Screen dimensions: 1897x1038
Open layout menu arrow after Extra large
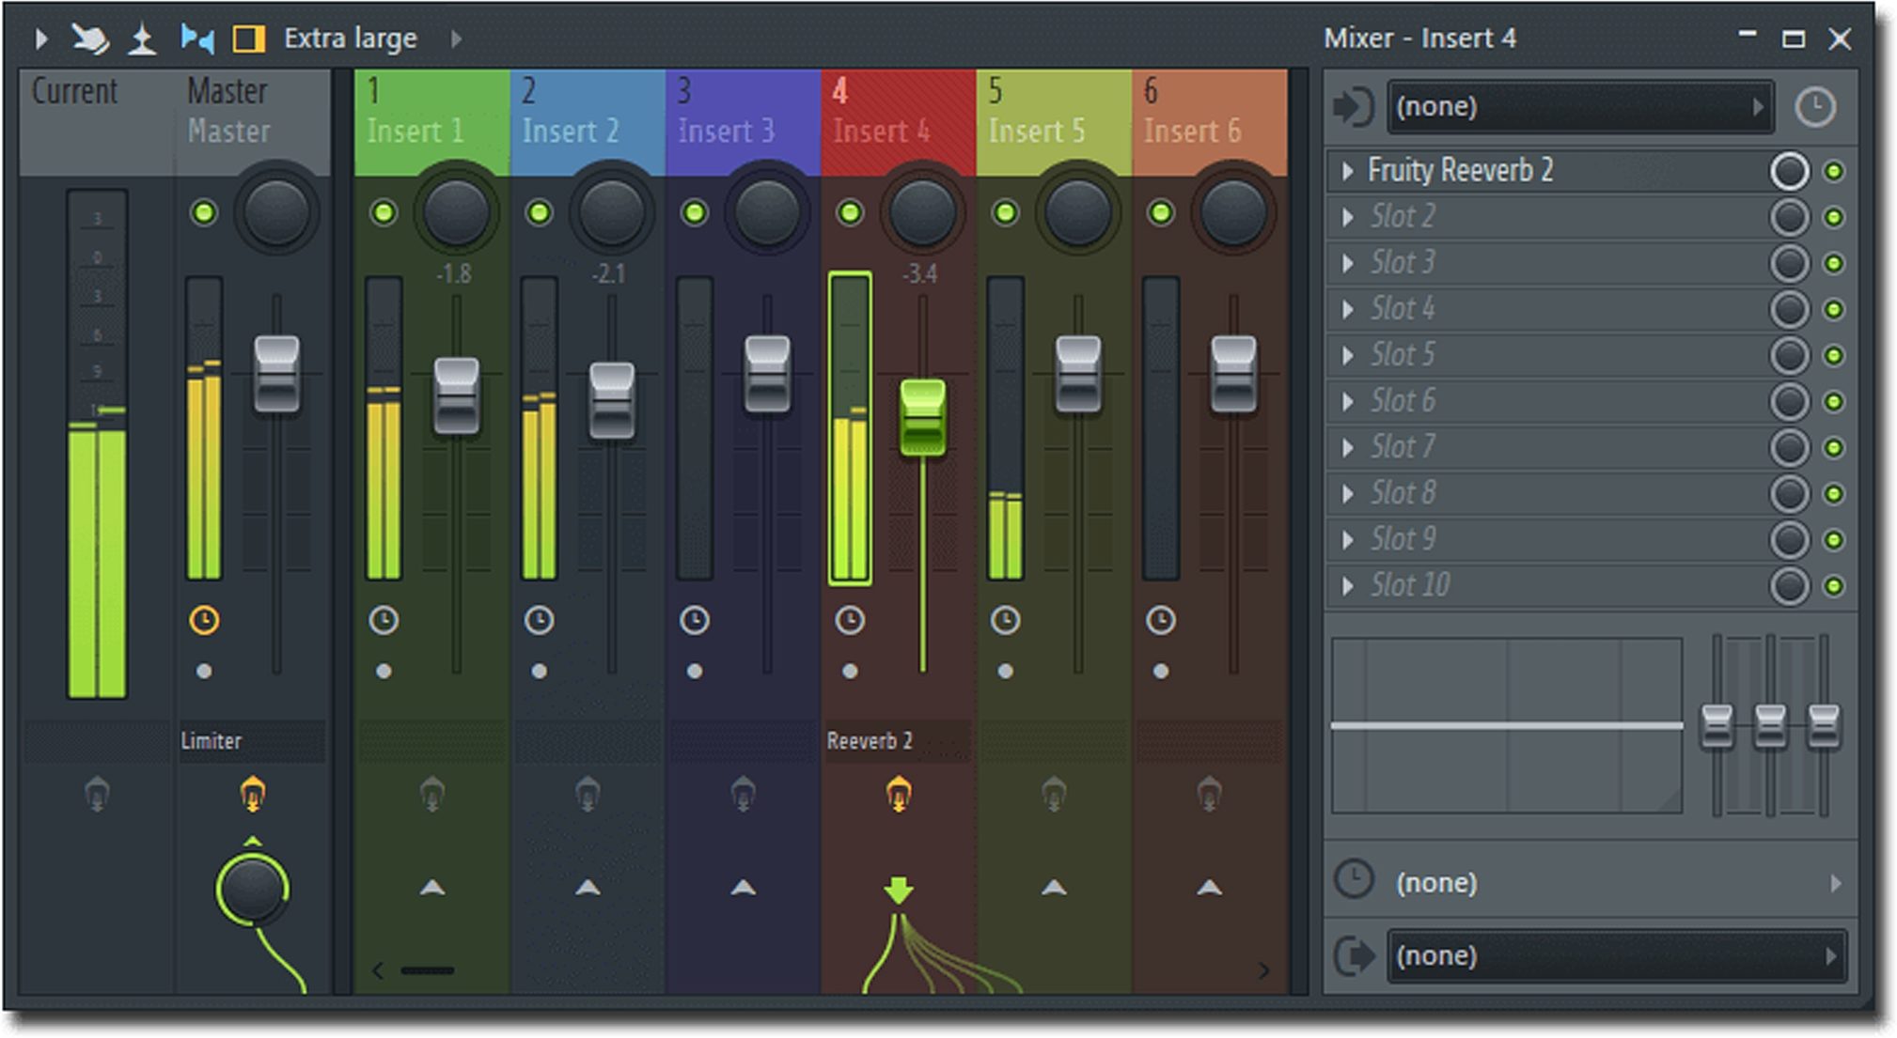(456, 39)
